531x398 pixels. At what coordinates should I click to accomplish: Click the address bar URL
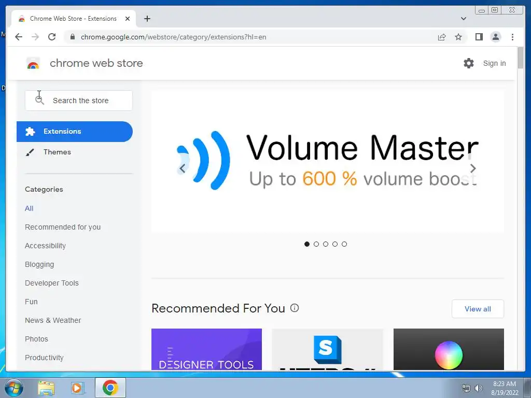[173, 37]
